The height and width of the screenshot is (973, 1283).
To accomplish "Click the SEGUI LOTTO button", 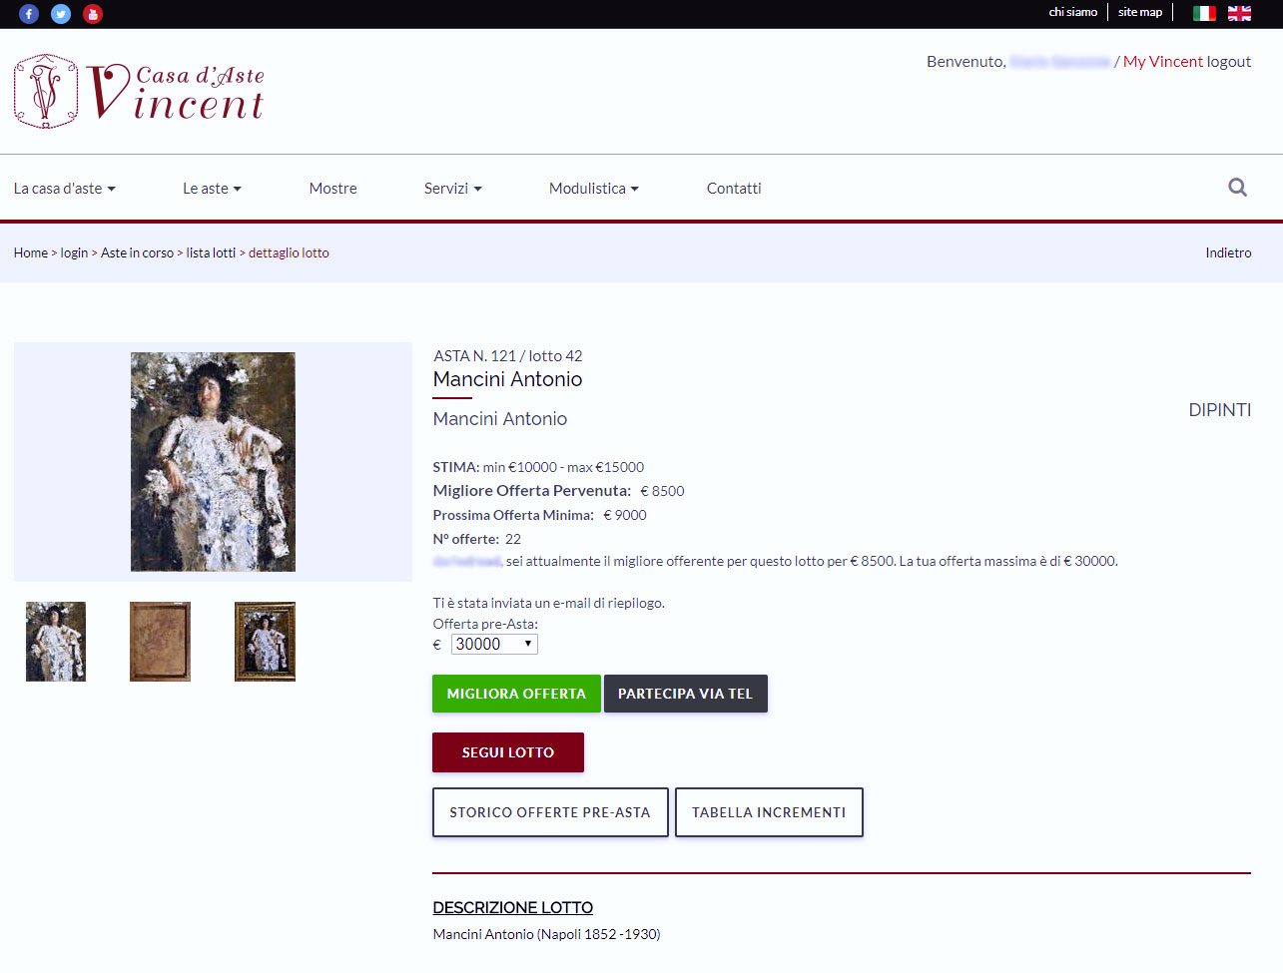I will click(508, 752).
